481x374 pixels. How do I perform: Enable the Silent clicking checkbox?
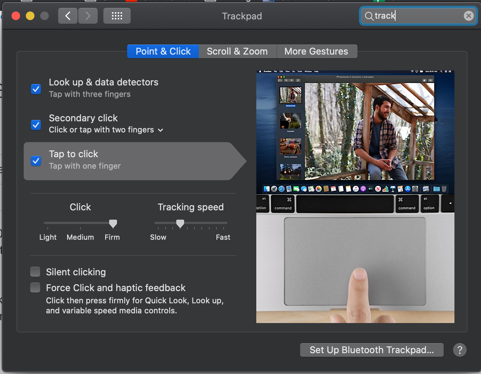pos(35,272)
